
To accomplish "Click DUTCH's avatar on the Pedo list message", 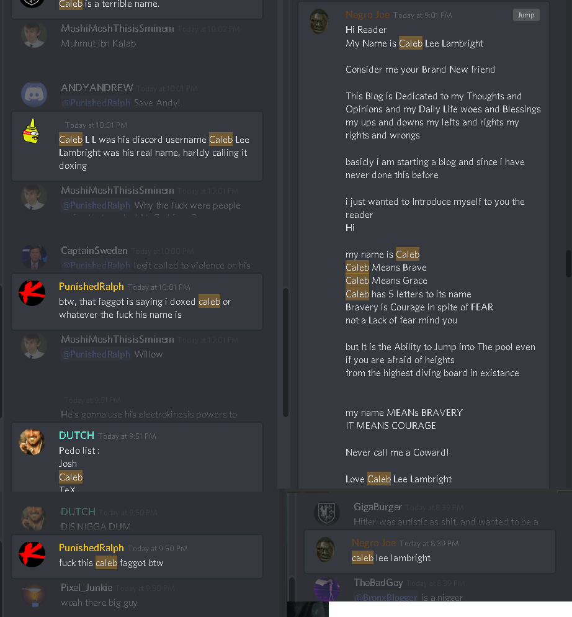I will coord(32,442).
